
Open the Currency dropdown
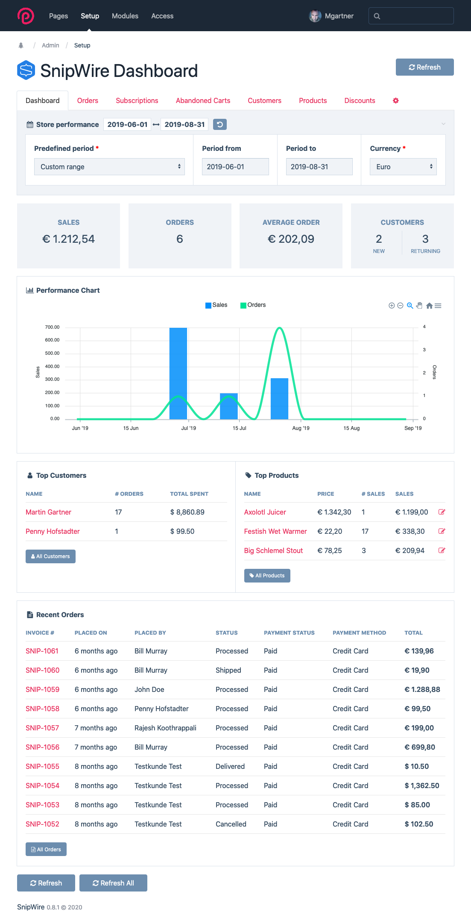[403, 167]
